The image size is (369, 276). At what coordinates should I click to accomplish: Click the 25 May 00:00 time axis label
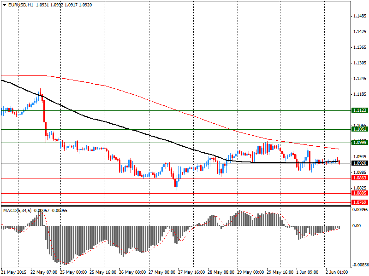click(x=73, y=272)
